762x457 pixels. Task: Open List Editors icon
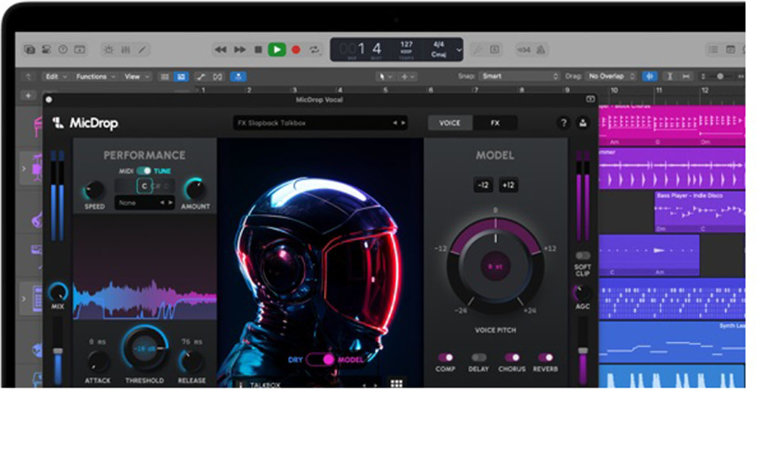coord(713,50)
